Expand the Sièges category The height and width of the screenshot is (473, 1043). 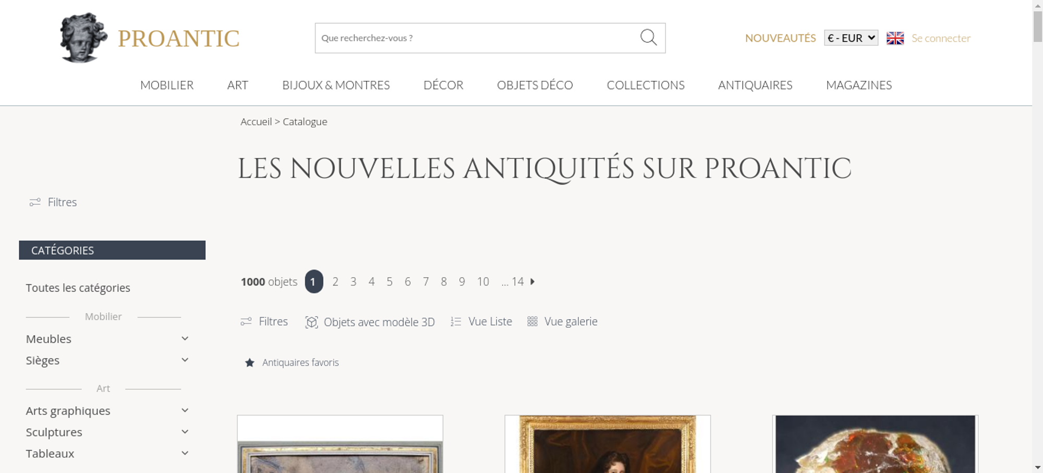pyautogui.click(x=185, y=360)
